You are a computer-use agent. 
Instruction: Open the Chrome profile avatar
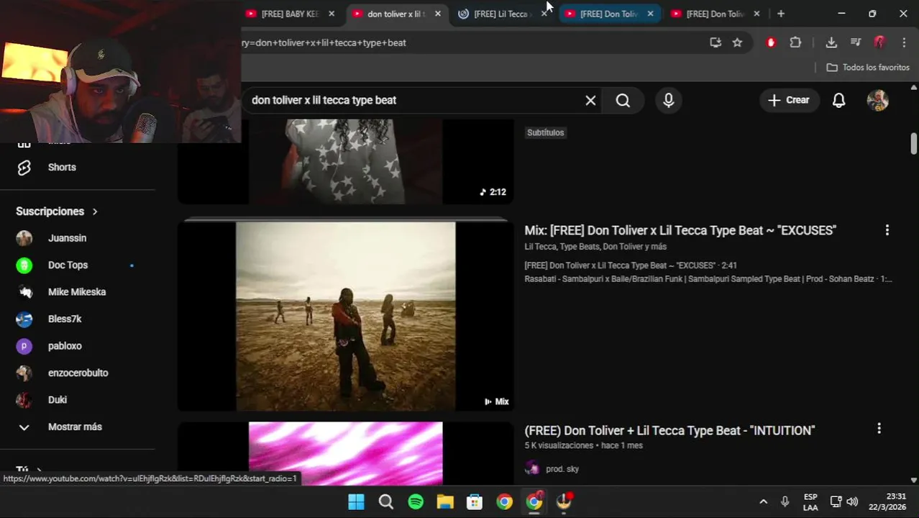tap(879, 42)
